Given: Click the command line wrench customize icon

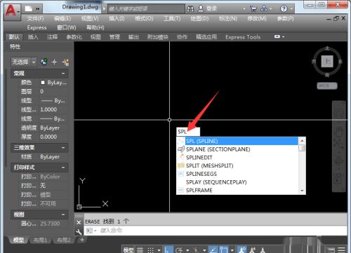Looking at the screenshot, I should pyautogui.click(x=79, y=231).
